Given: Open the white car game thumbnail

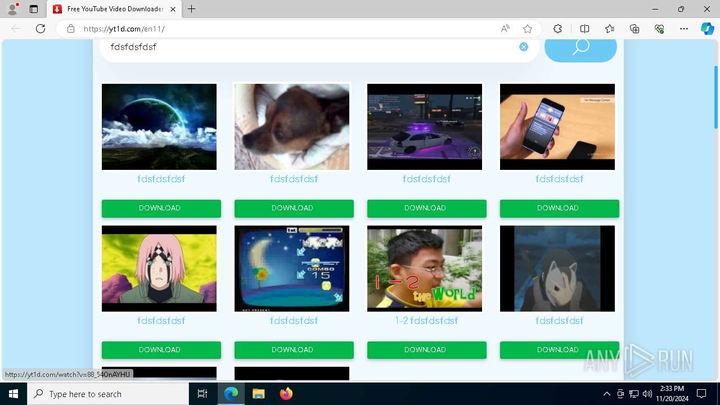Looking at the screenshot, I should [x=425, y=127].
